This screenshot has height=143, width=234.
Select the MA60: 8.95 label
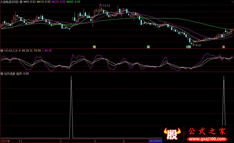point(73,2)
